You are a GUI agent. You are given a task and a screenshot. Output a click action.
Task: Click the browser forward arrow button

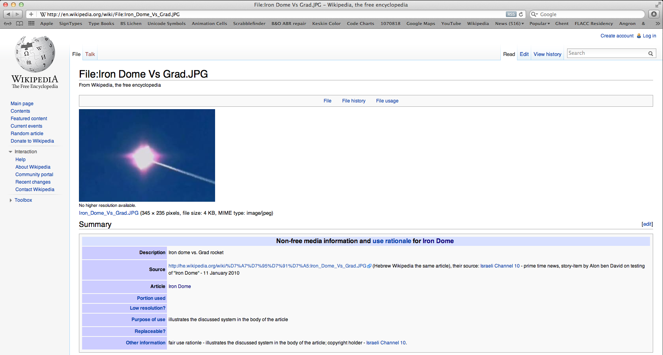click(17, 14)
